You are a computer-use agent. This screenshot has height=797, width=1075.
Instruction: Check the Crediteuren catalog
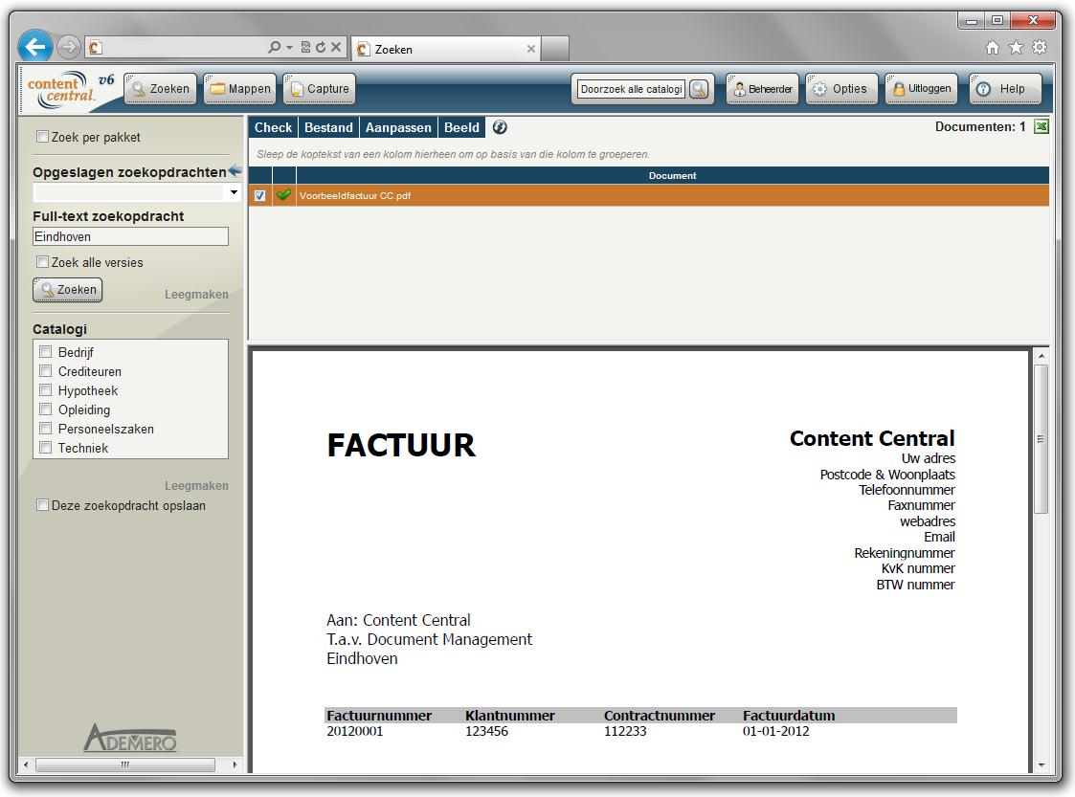pos(46,370)
